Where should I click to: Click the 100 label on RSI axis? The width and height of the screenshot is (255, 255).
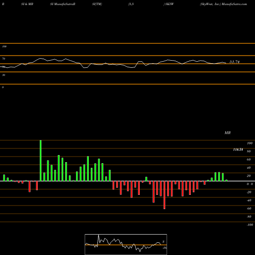4,46
